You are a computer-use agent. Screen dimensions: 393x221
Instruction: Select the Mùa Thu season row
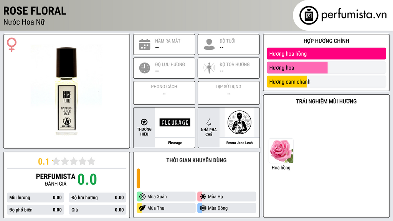pos(166,208)
